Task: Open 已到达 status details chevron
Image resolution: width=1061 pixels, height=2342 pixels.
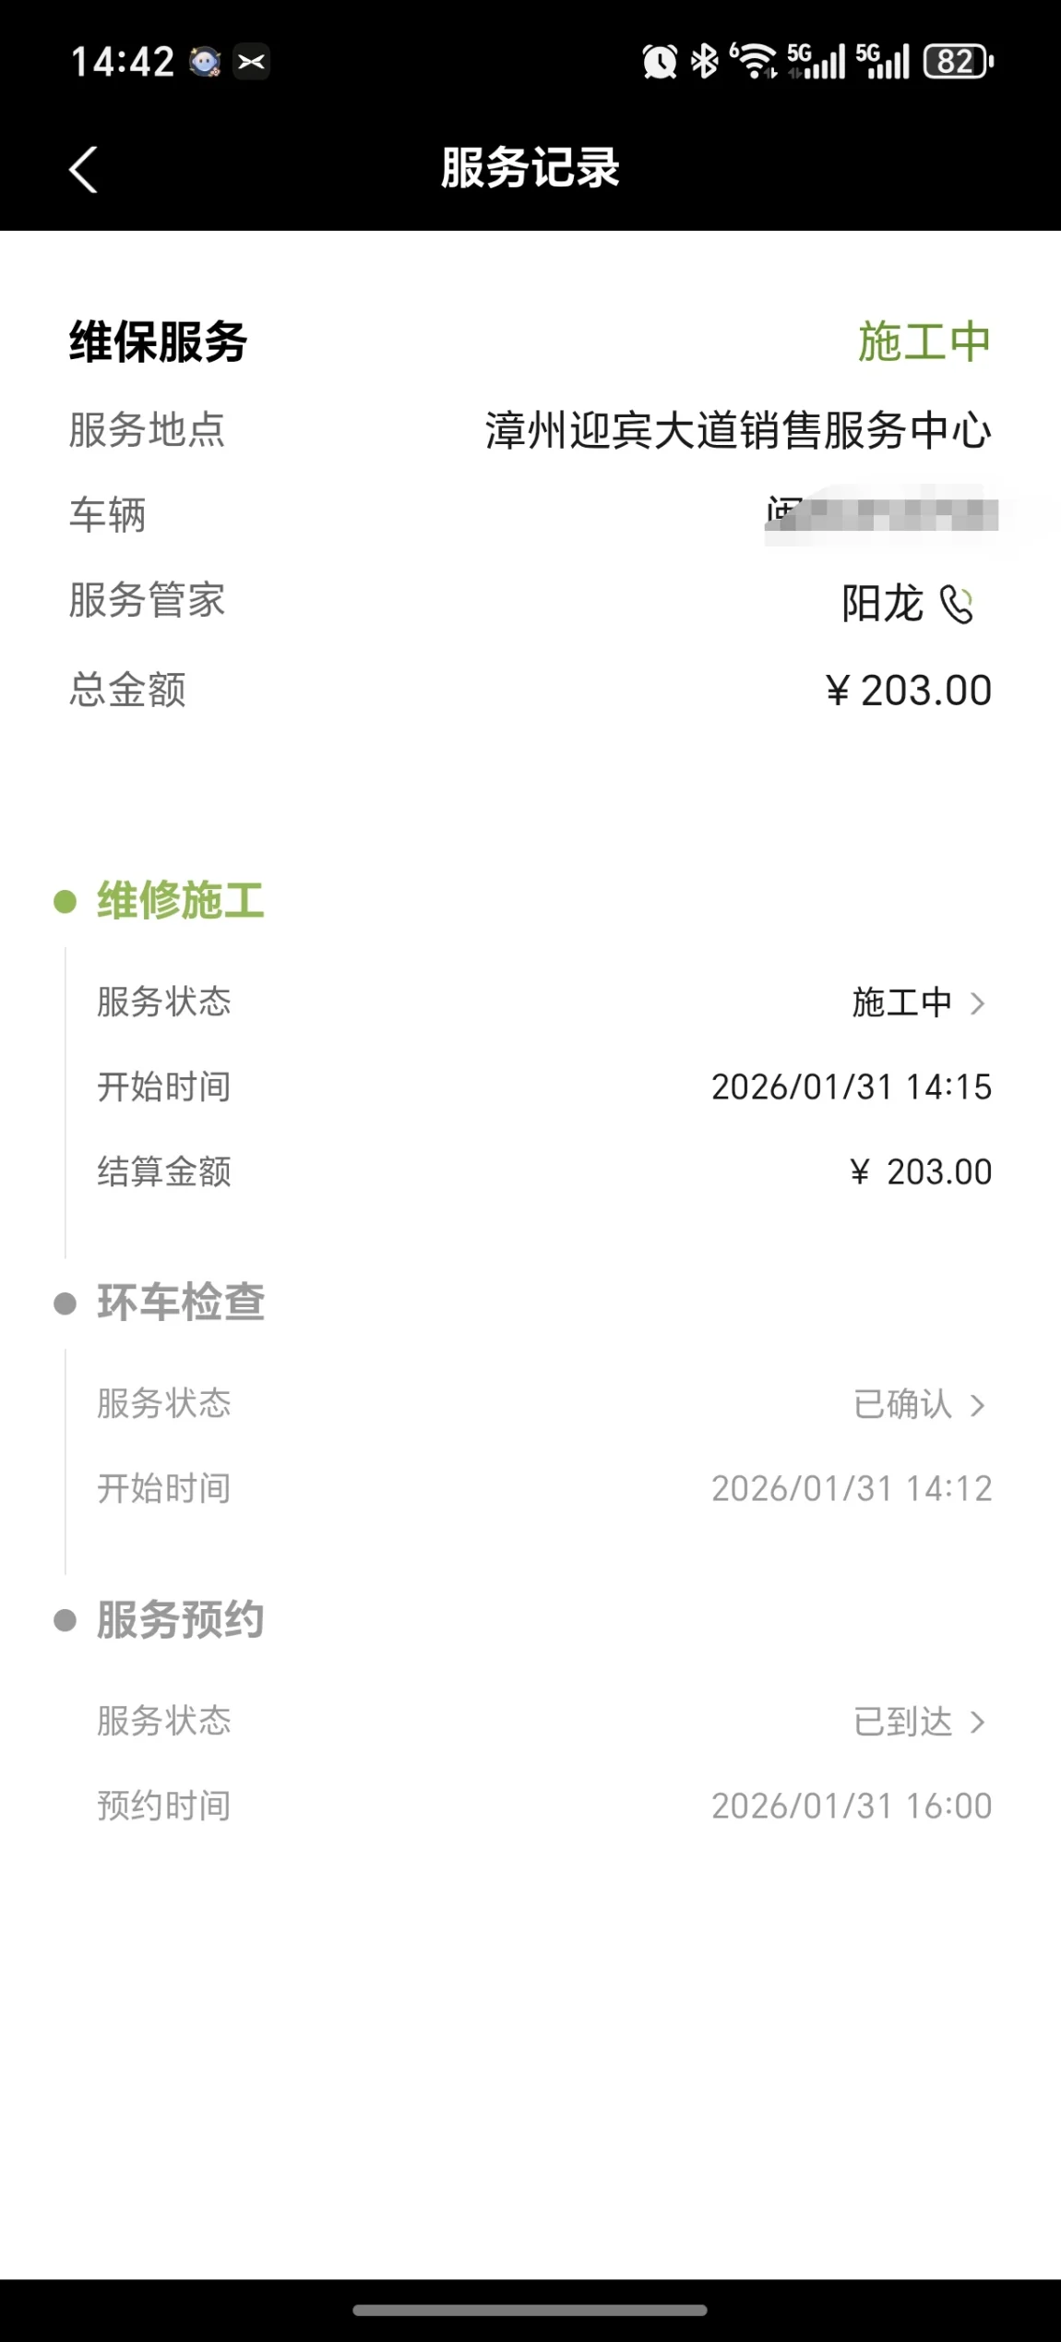Action: (x=978, y=1722)
